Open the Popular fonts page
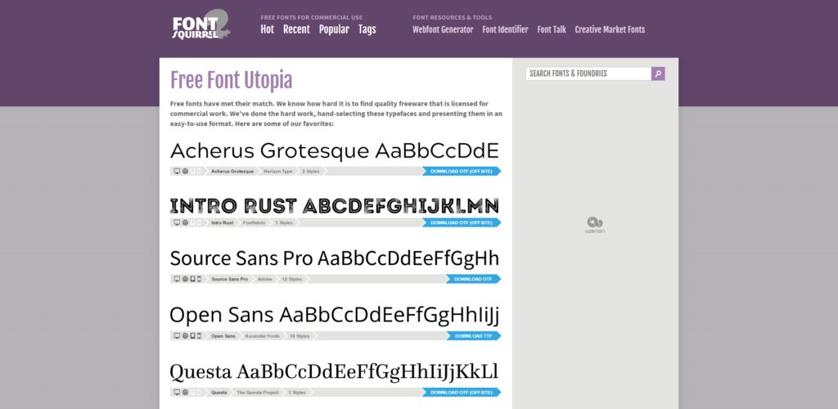Screen dimensions: 838x409 [x=334, y=29]
